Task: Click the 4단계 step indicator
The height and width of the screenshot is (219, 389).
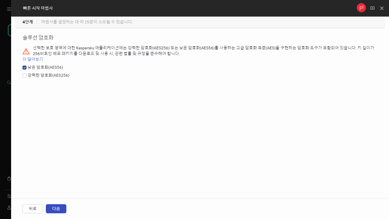Action: click(x=27, y=21)
